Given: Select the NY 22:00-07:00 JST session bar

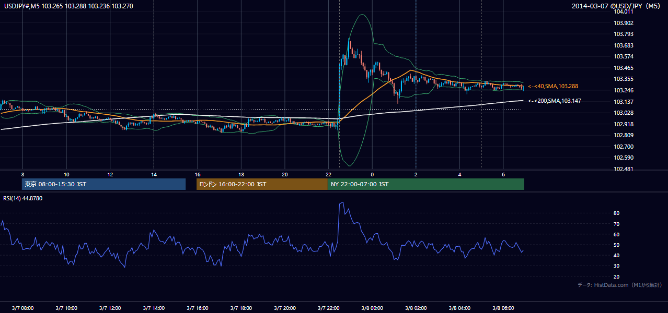Looking at the screenshot, I should click(426, 184).
